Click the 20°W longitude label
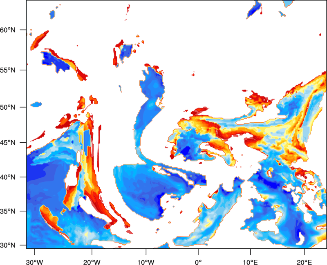This screenshot has height=265, width=327. tap(92, 262)
